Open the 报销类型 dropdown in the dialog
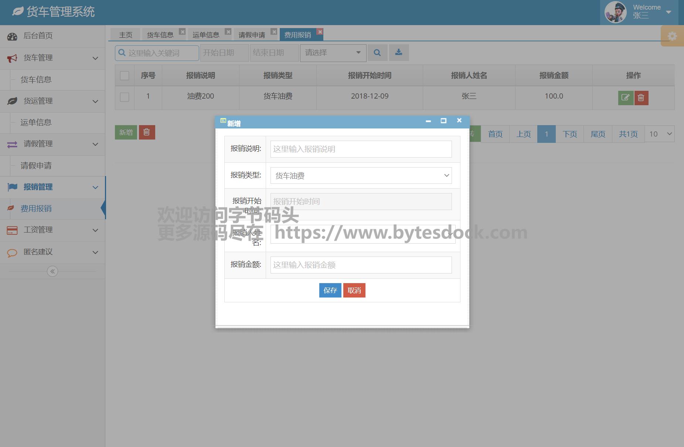The width and height of the screenshot is (684, 447). [x=361, y=176]
